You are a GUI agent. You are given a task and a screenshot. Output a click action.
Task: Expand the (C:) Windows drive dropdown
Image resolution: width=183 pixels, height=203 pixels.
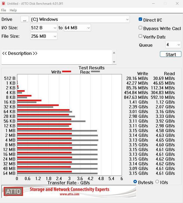tap(80, 19)
